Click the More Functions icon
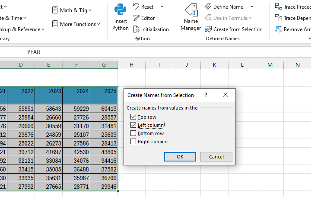Image resolution: width=311 pixels, height=197 pixels. (x=55, y=24)
